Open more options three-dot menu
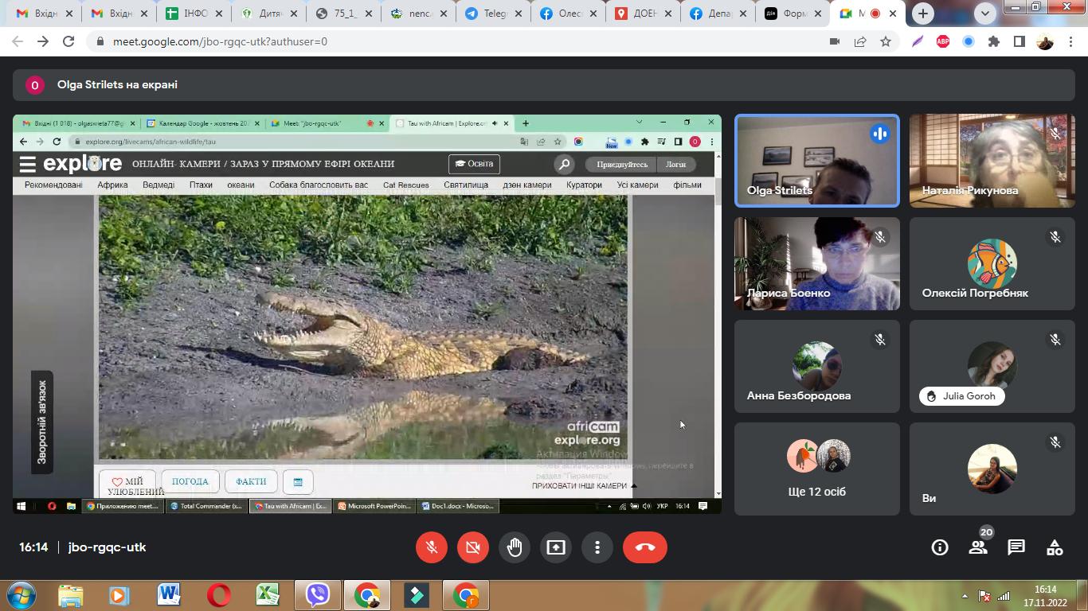The image size is (1088, 611). pyautogui.click(x=597, y=547)
